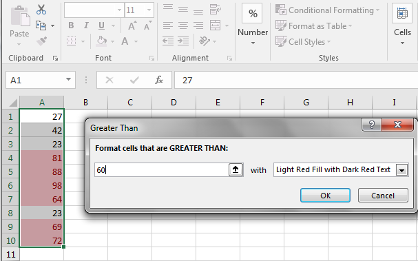Toggle Bold formatting
The image size is (418, 261).
pyautogui.click(x=71, y=25)
